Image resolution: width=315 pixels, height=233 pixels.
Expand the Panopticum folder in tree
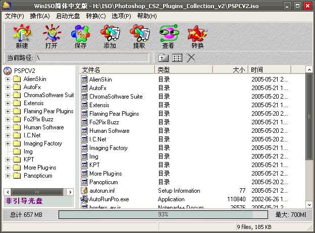pos(8,176)
